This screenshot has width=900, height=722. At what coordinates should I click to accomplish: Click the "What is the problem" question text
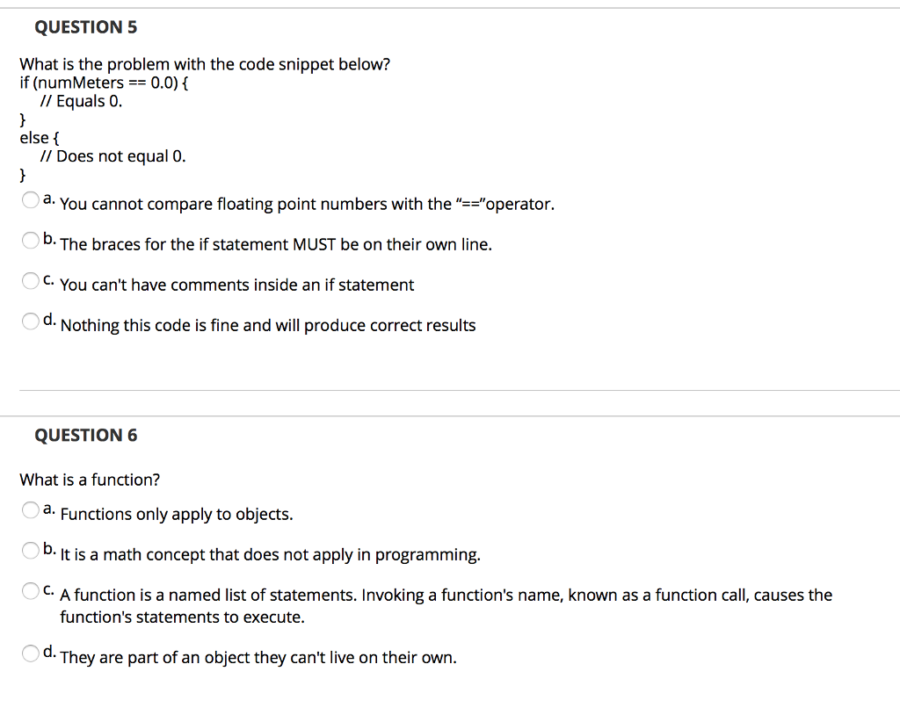pyautogui.click(x=205, y=65)
